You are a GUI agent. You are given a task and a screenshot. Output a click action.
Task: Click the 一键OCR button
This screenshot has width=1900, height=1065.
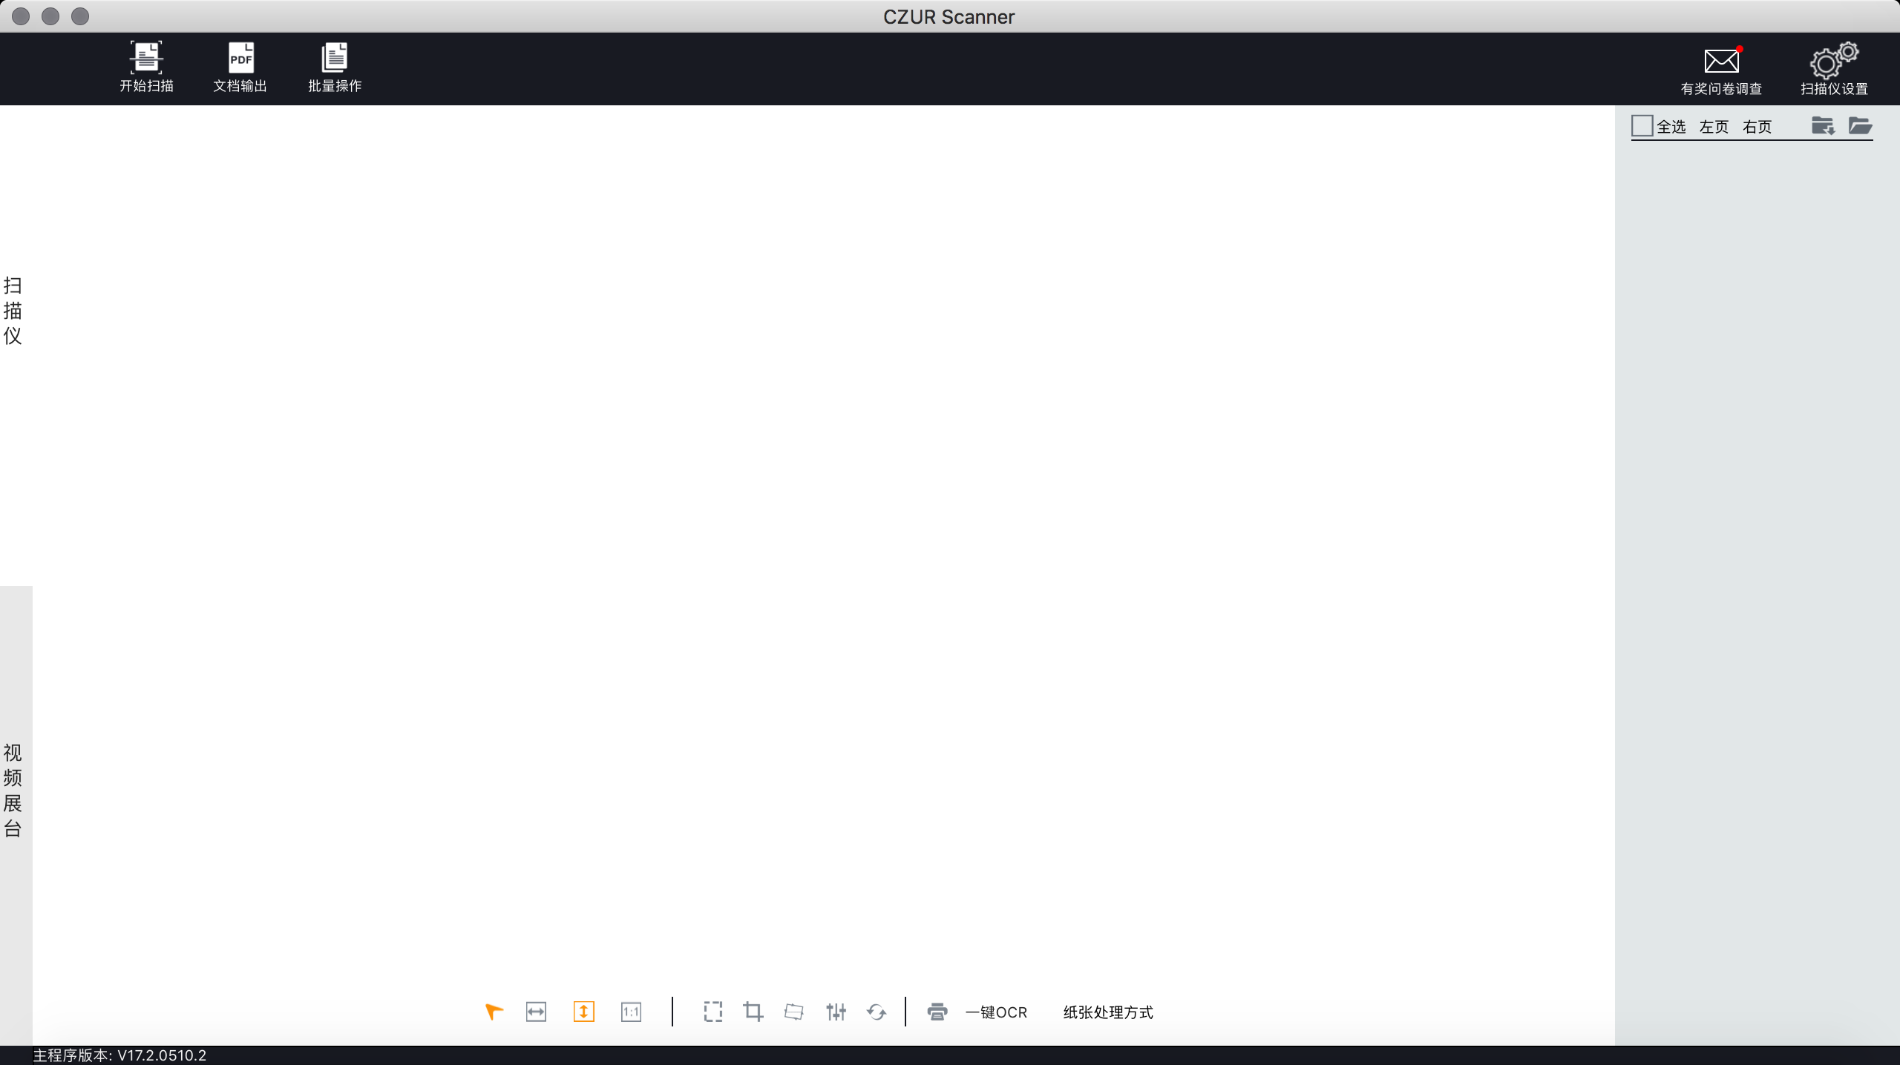996,1012
